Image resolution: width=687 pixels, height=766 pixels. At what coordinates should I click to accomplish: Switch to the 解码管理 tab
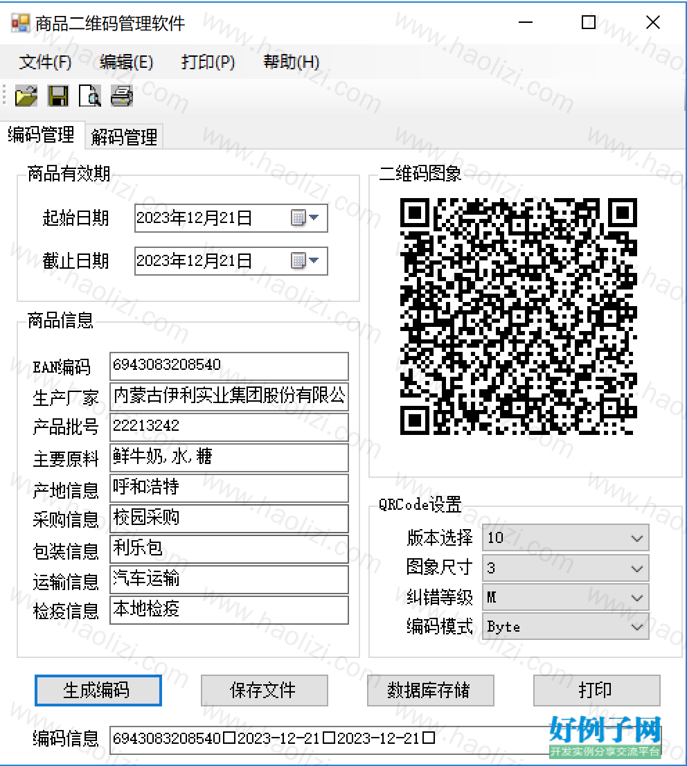124,137
